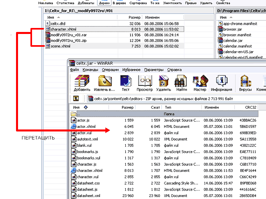Click the WinRAR icon in the title bar
The image size is (266, 199).
point(72,63)
